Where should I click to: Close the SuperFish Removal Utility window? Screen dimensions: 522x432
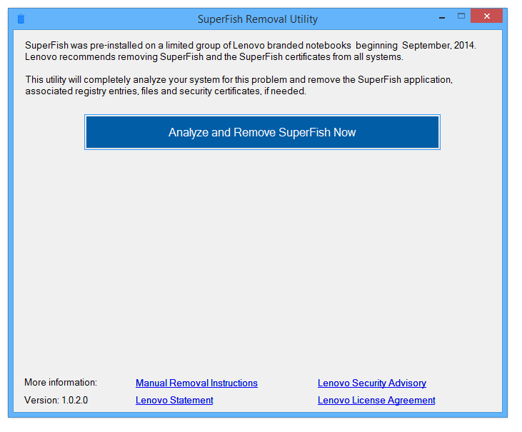(486, 16)
